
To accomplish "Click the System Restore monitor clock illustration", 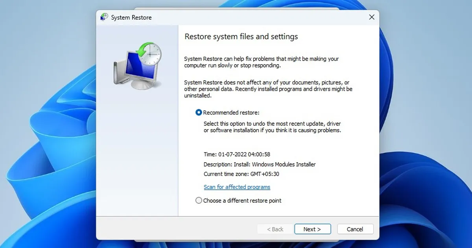I will [138, 66].
